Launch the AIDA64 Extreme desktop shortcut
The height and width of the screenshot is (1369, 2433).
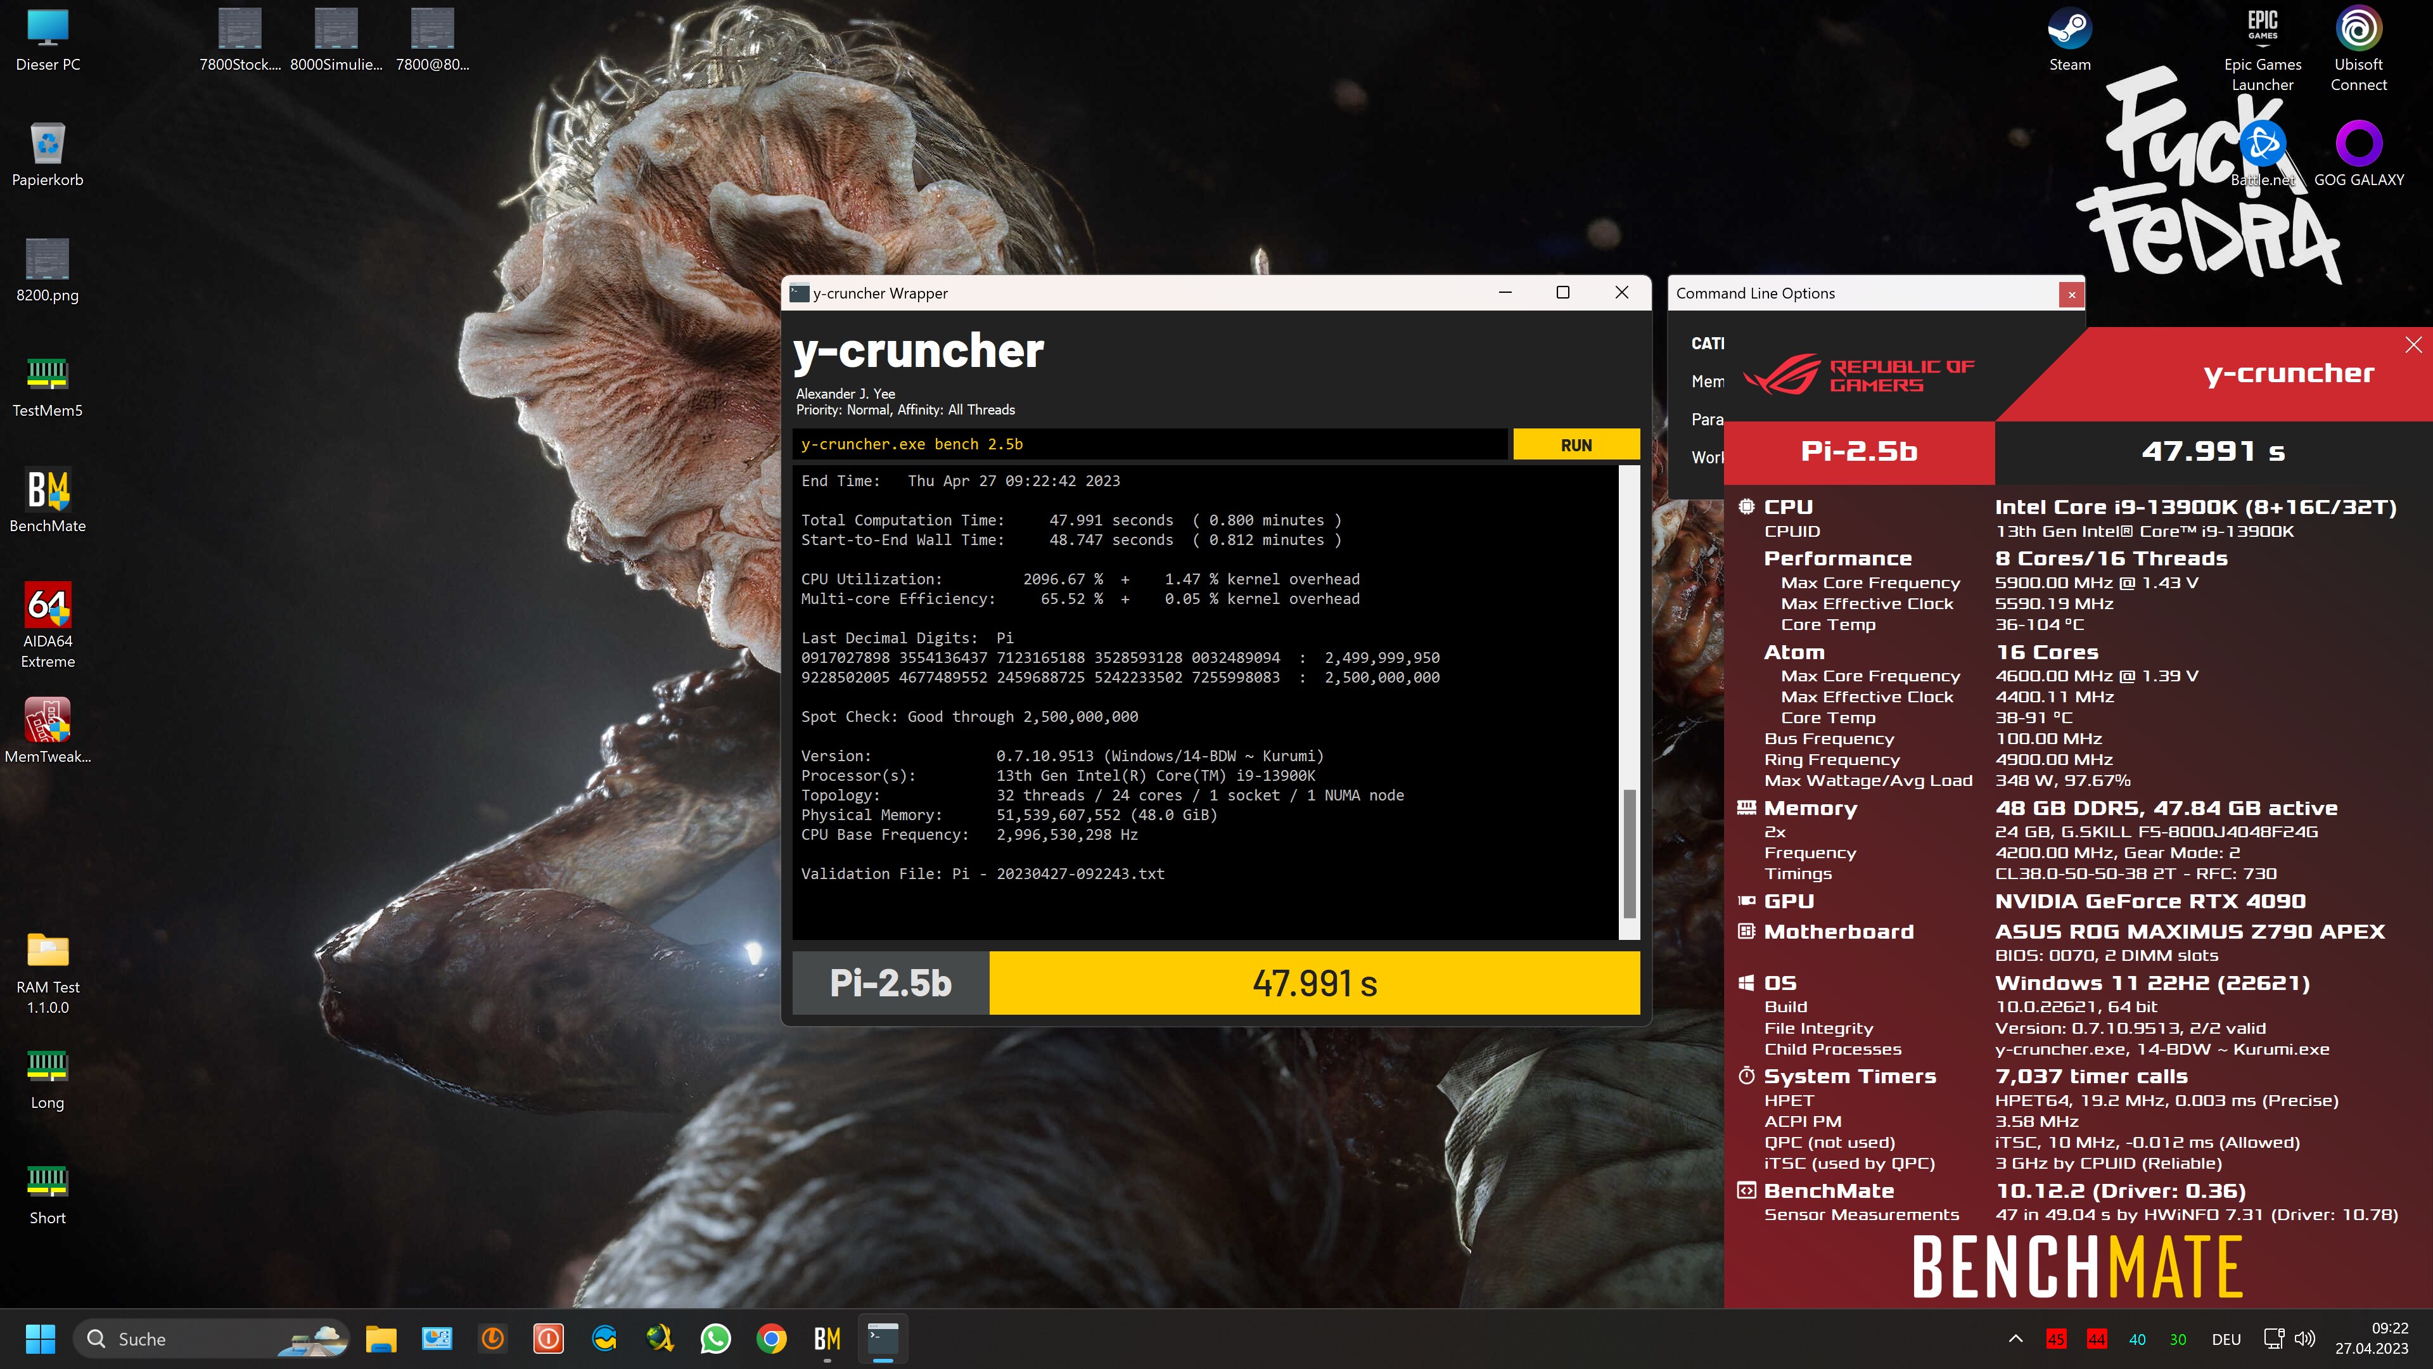(48, 626)
